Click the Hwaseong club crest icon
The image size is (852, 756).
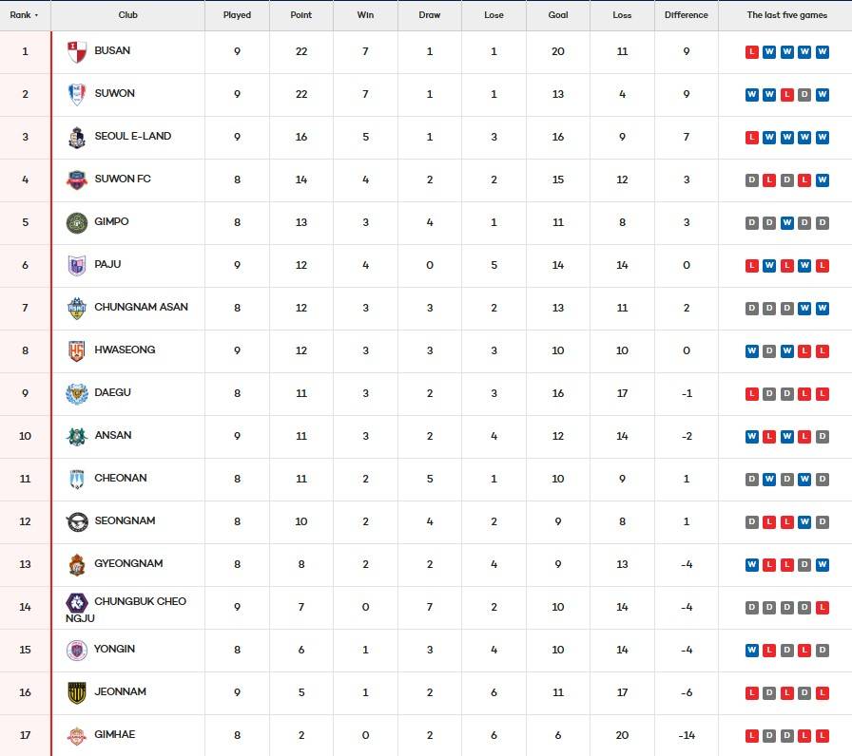coord(77,351)
